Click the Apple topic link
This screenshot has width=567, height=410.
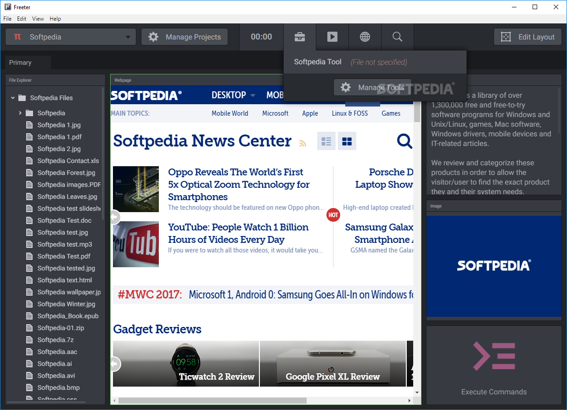tap(310, 113)
